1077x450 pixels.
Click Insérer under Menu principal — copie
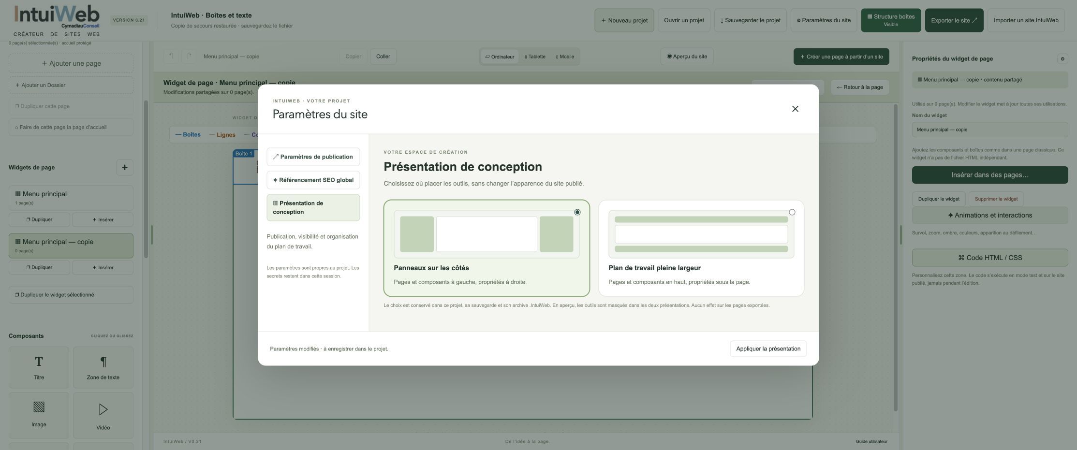pyautogui.click(x=103, y=267)
